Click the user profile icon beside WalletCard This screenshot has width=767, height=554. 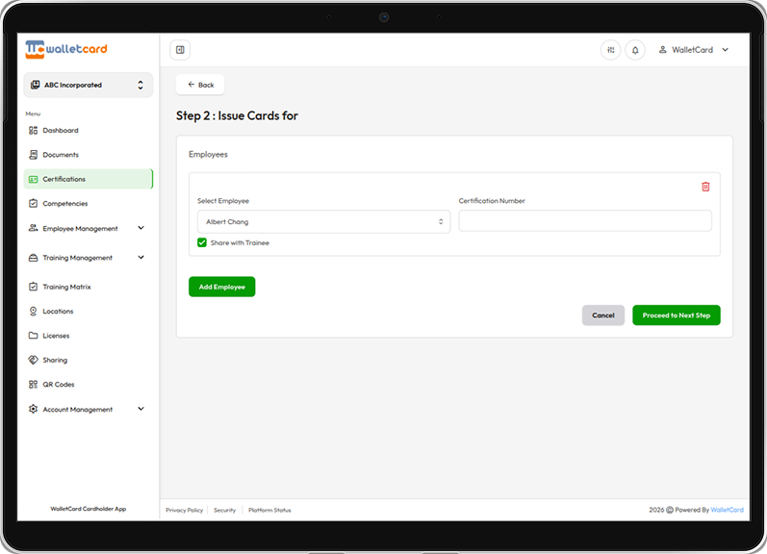662,49
